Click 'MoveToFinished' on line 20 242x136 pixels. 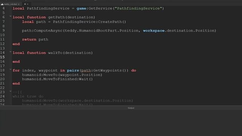[60, 79]
